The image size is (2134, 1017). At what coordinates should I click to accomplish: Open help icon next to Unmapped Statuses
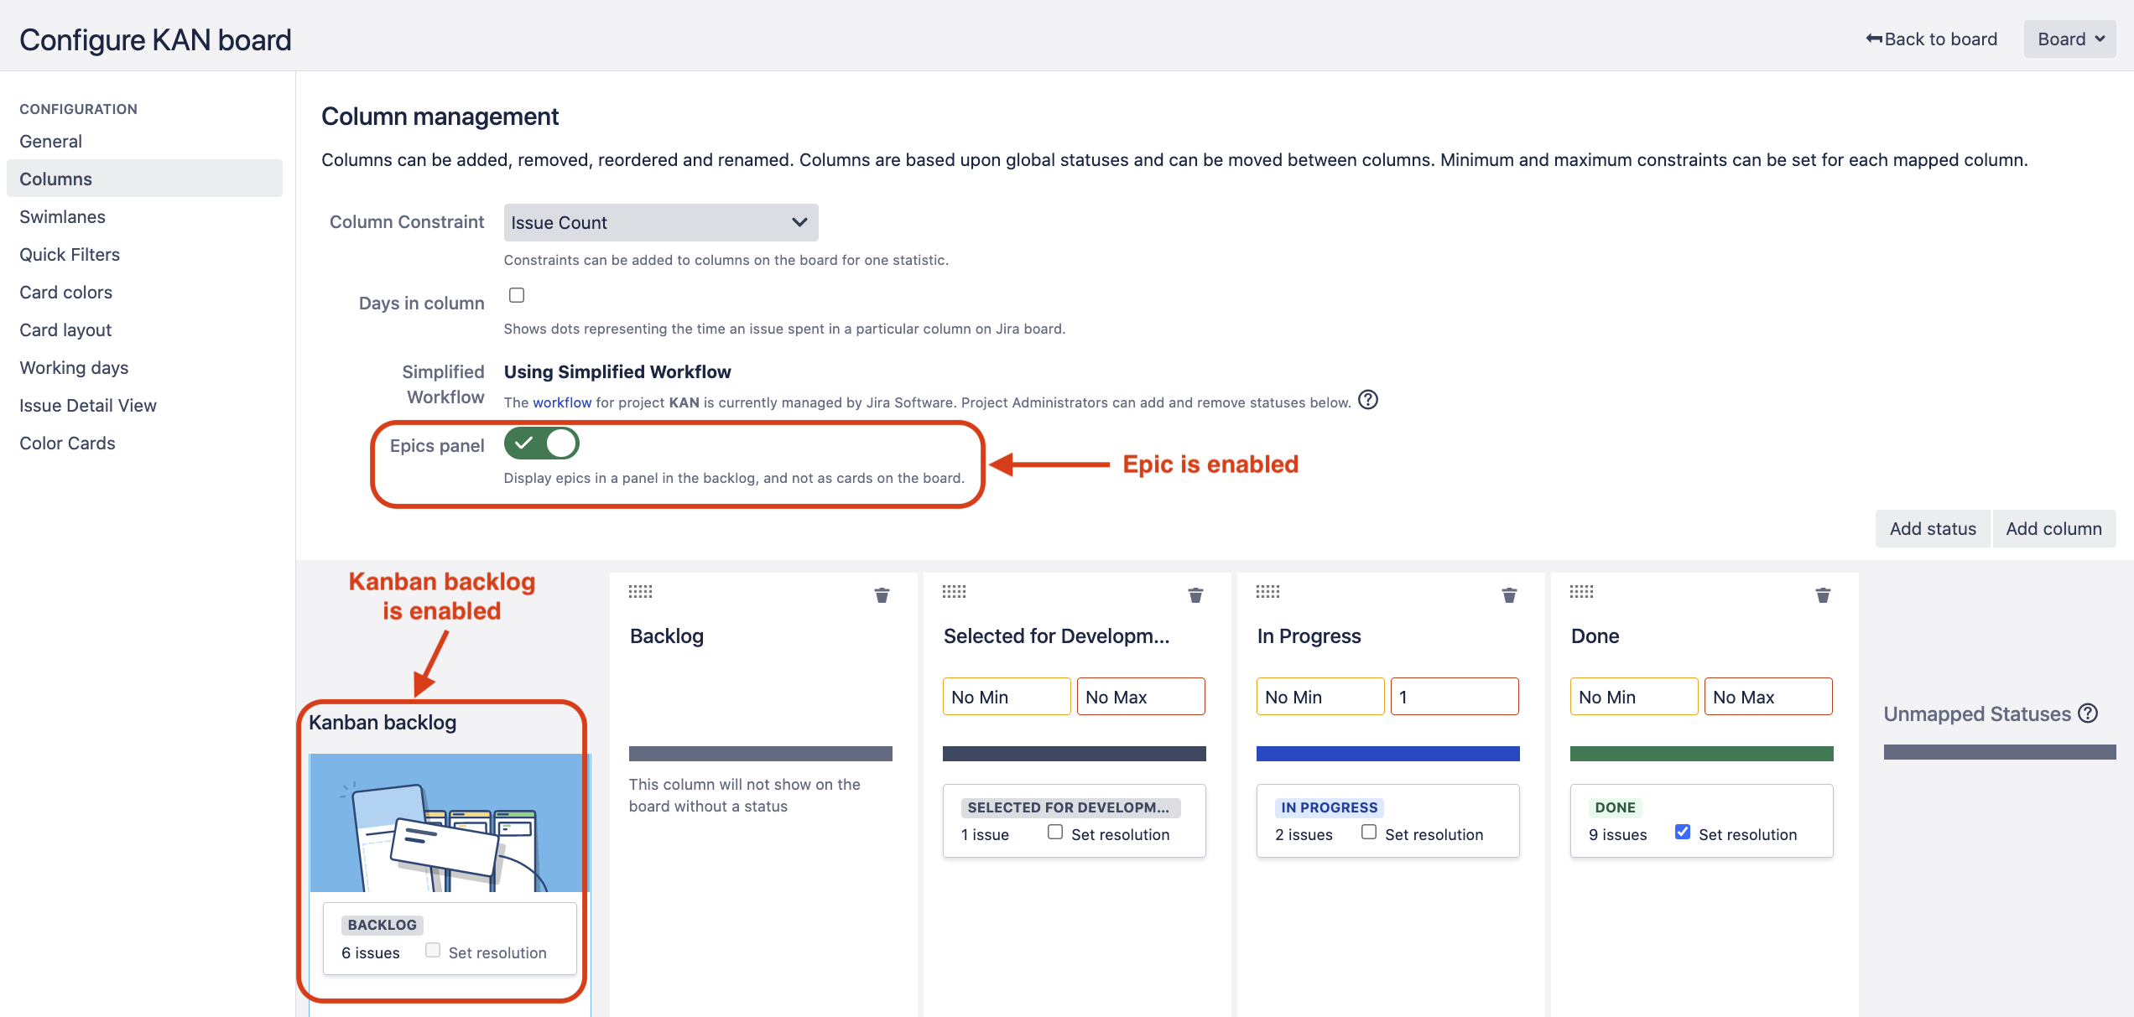coord(2089,713)
